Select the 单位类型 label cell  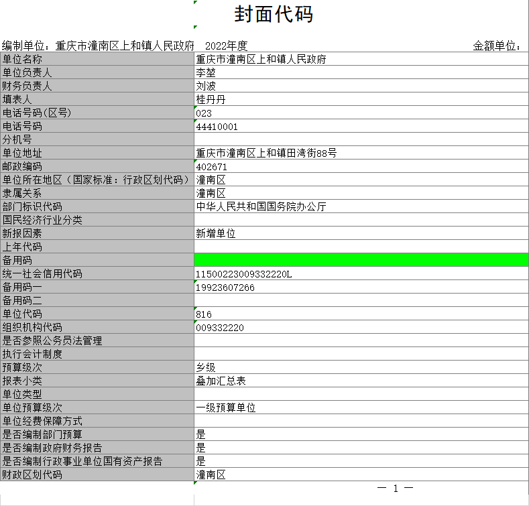(x=97, y=394)
